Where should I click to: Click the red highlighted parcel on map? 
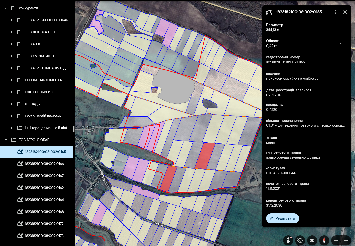coord(205,155)
